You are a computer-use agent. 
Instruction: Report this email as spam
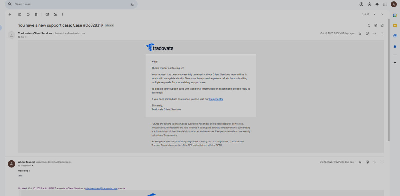click(28, 14)
